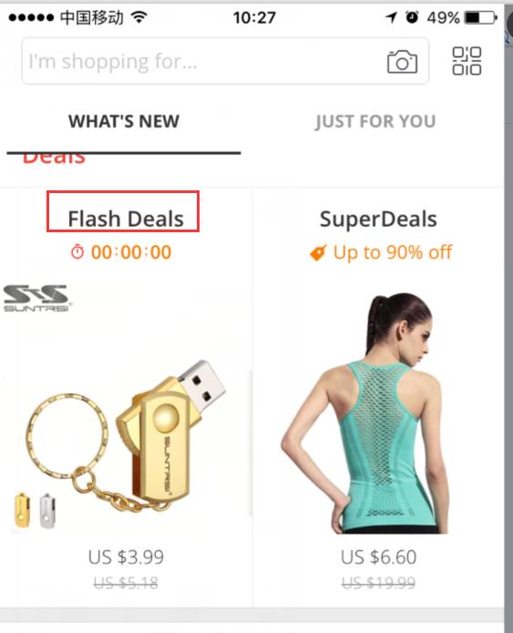The width and height of the screenshot is (513, 633).
Task: Tap the Up to 90% off link
Action: click(392, 252)
